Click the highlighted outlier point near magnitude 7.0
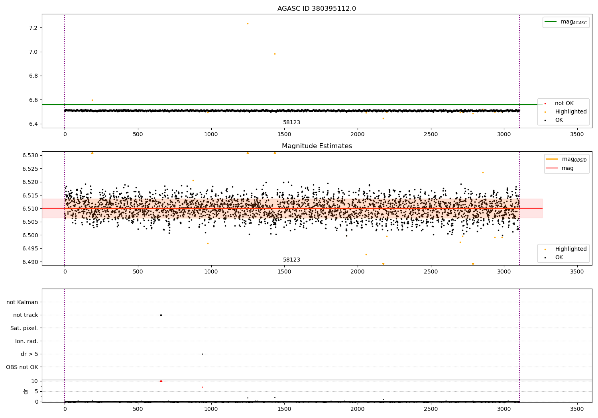Screen dimensions: 598x418 click(x=275, y=54)
